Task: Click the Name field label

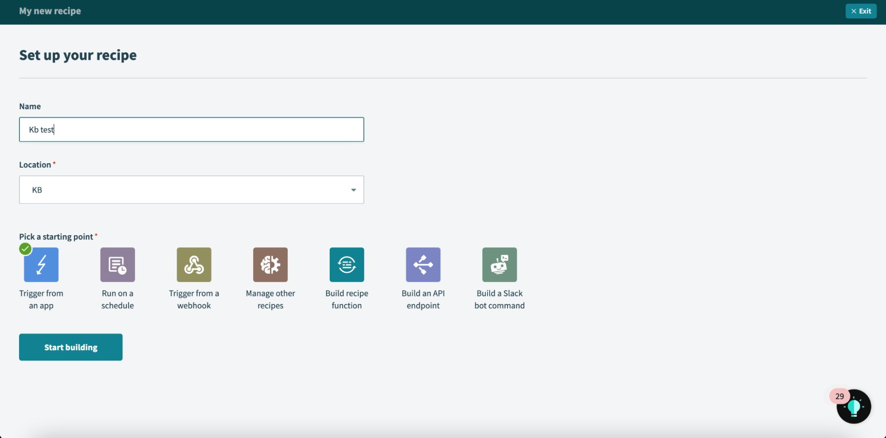Action: click(x=30, y=106)
